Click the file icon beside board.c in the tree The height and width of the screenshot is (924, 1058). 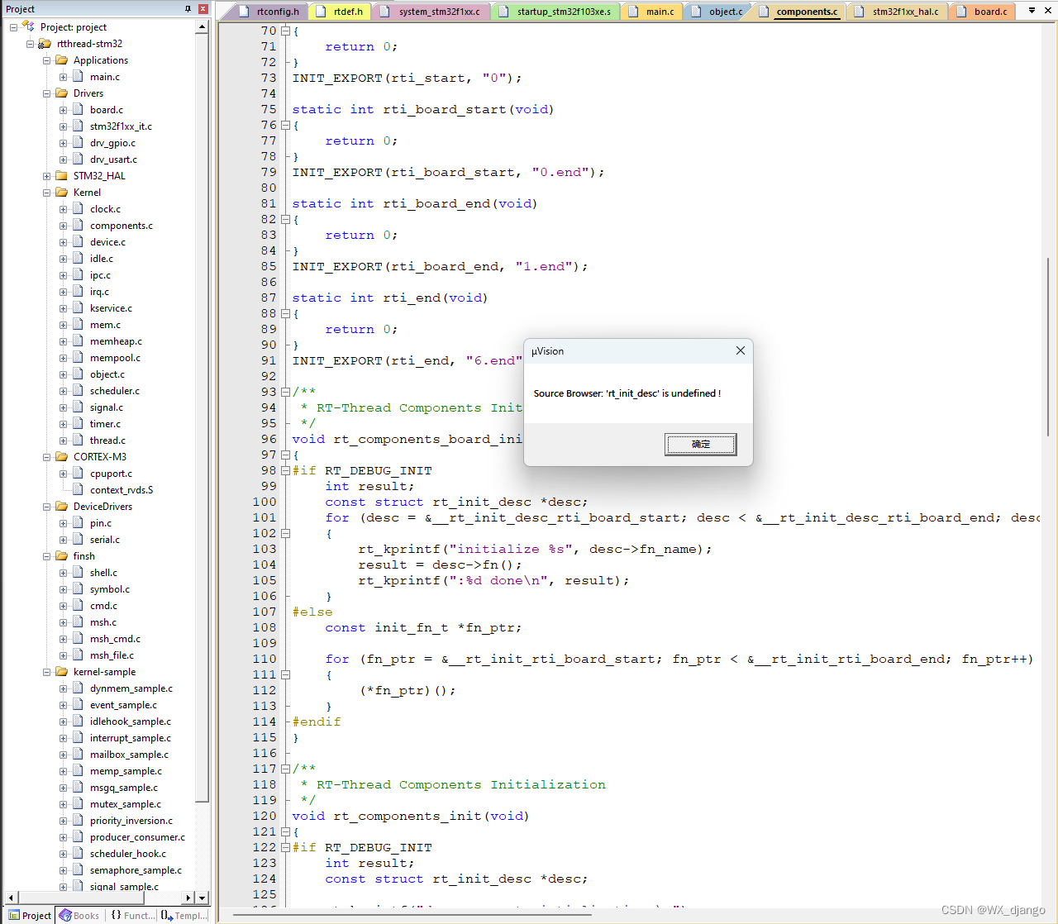pos(78,109)
